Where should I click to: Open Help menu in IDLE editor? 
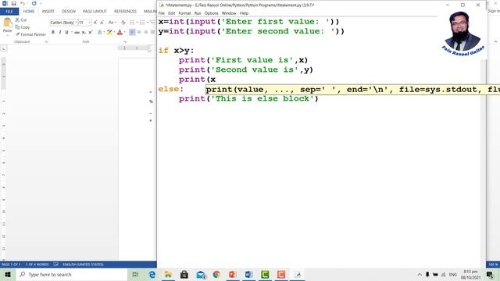[x=244, y=13]
